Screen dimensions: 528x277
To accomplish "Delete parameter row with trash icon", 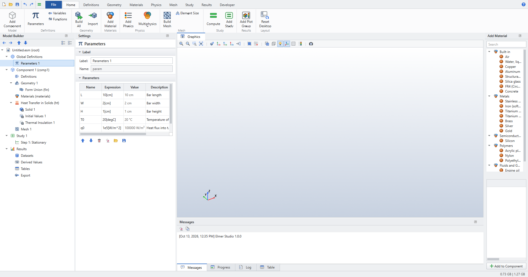I will pyautogui.click(x=99, y=141).
